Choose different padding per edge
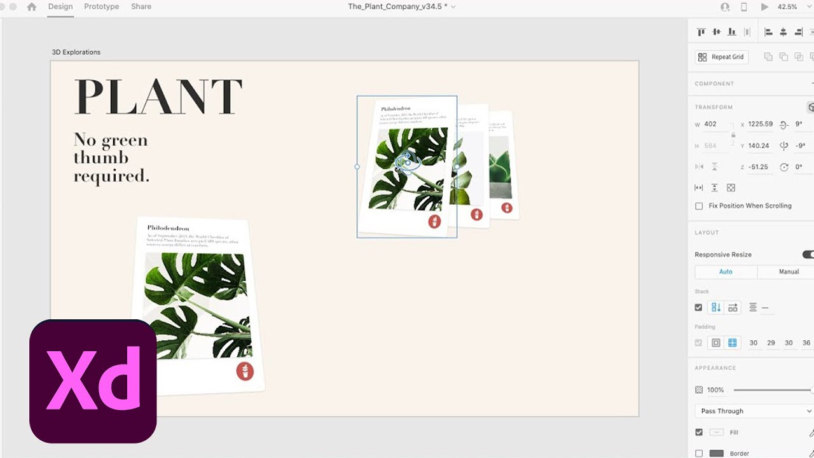 pyautogui.click(x=733, y=343)
